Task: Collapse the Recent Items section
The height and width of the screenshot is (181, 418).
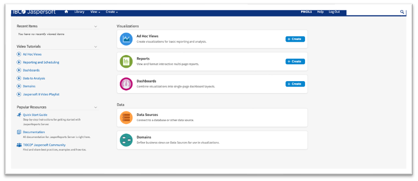Action: 96,26
